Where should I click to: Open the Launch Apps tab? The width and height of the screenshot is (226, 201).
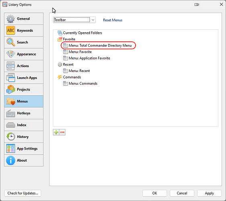point(24,78)
